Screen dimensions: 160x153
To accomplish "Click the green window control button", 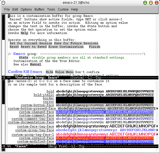I will tap(145, 3).
